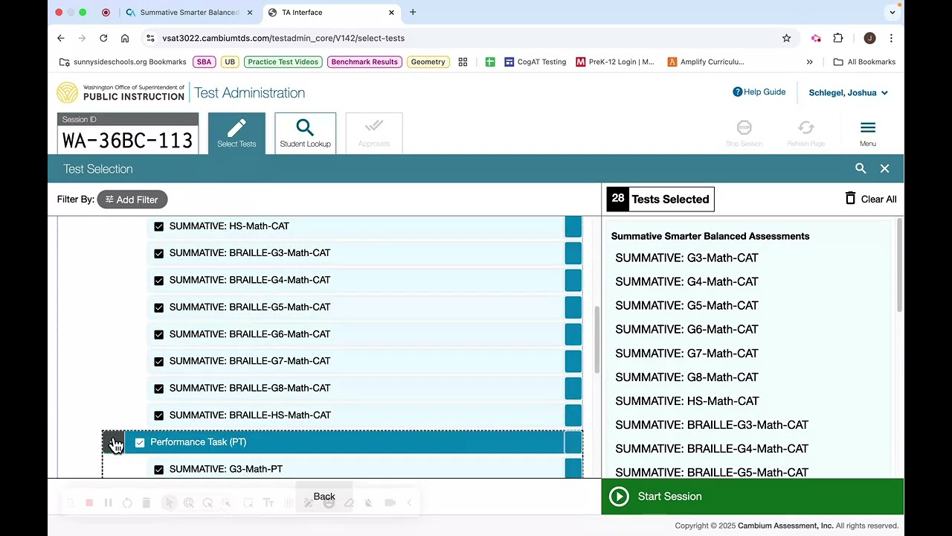This screenshot has width=952, height=536.
Task: Reload the page in the browser
Action: tap(103, 38)
